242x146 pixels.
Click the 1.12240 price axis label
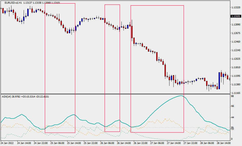(x=235, y=50)
